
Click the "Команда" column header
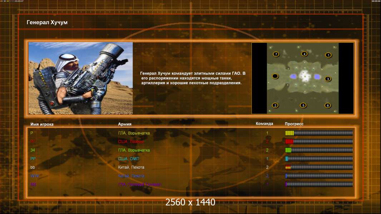tap(264, 124)
